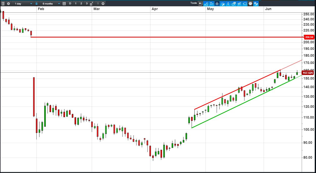Select the curve drawing tool
The width and height of the screenshot is (316, 173).
pyautogui.click(x=206, y=4)
